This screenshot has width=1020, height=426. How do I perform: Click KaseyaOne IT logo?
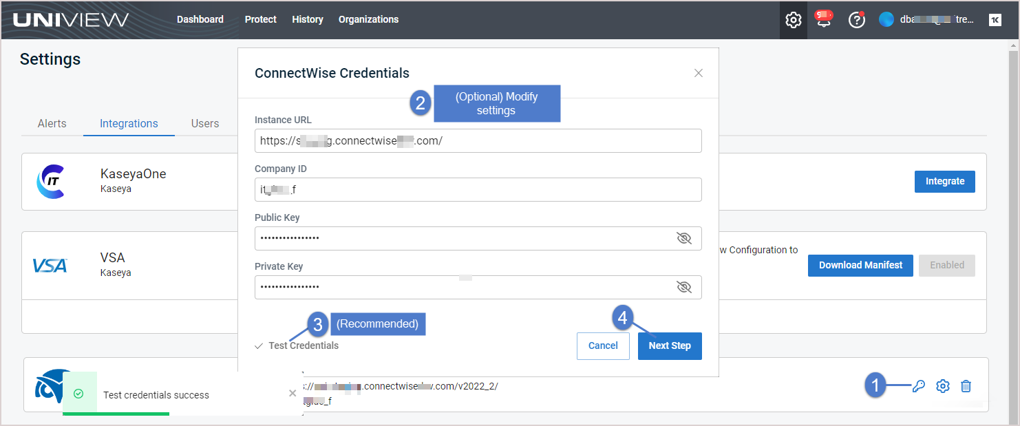pos(50,182)
